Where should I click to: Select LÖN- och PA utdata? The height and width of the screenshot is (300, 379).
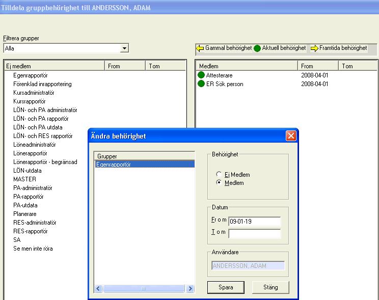point(38,127)
